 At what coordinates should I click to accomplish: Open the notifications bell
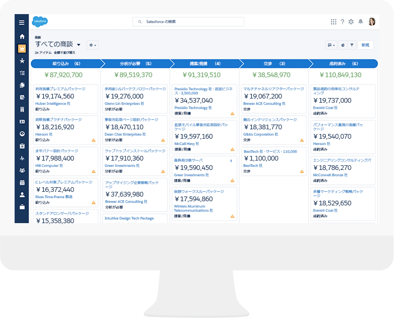coord(361,21)
